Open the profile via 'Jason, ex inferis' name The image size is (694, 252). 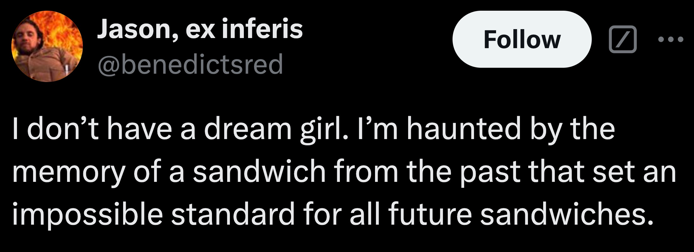point(199,29)
